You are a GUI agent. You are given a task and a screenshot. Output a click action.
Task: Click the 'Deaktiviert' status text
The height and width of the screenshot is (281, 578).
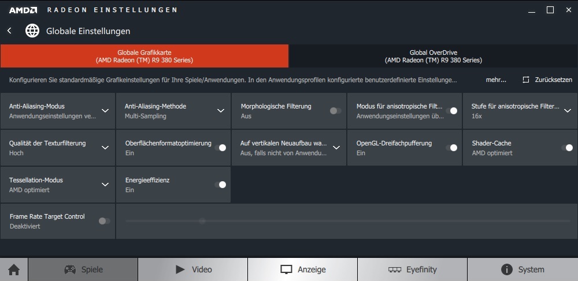coord(25,227)
